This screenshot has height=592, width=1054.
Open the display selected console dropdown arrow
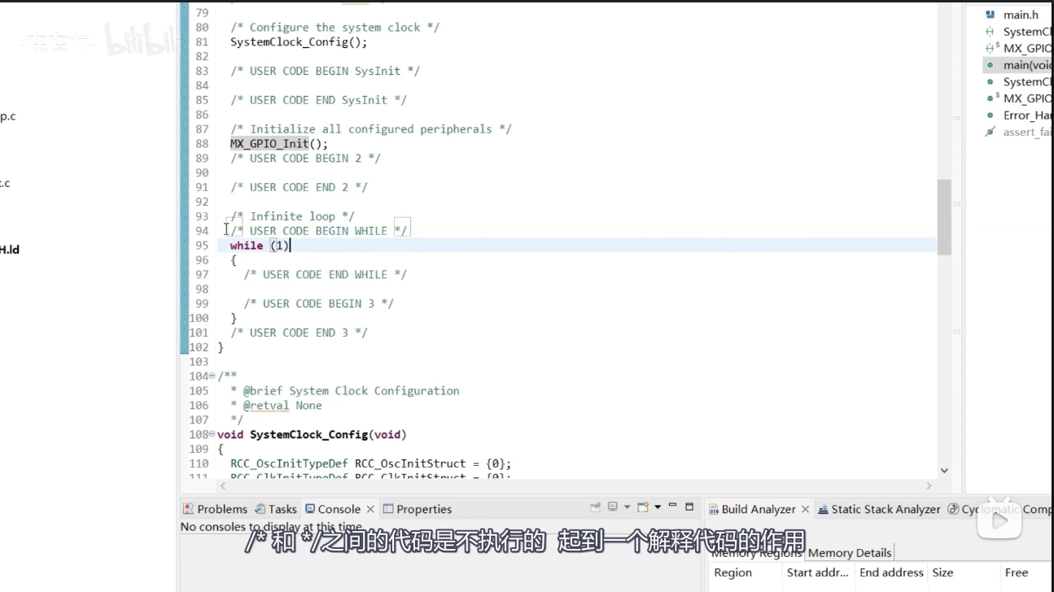pos(627,507)
